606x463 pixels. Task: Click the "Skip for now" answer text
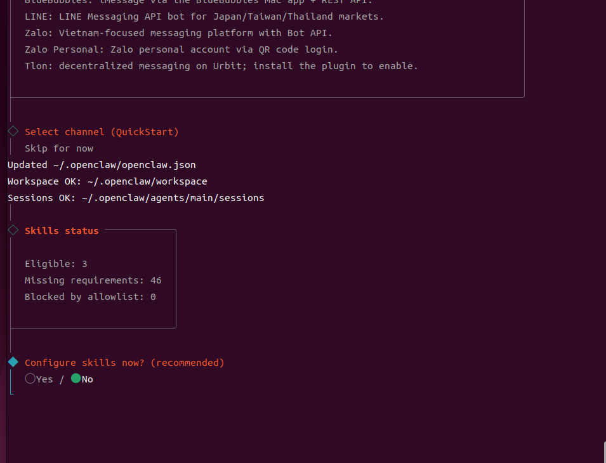[x=59, y=148]
